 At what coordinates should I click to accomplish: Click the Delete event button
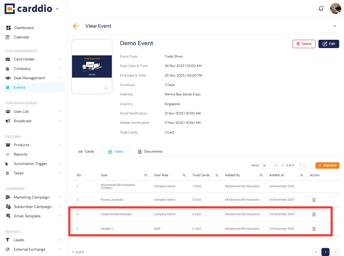pos(304,44)
